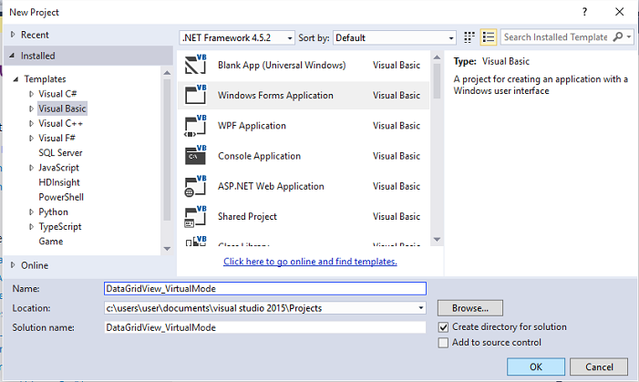The image size is (639, 382).
Task: Select SQL Server in templates tree
Action: click(x=60, y=152)
